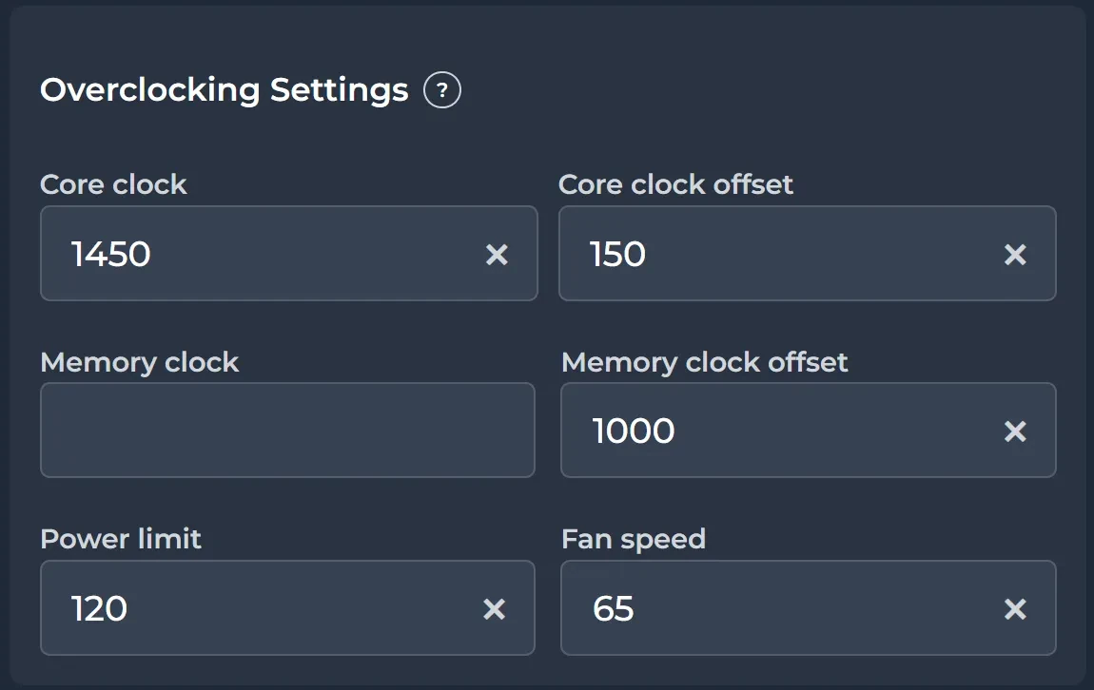The width and height of the screenshot is (1094, 690).
Task: Click the Core clock label
Action: pyautogui.click(x=113, y=183)
